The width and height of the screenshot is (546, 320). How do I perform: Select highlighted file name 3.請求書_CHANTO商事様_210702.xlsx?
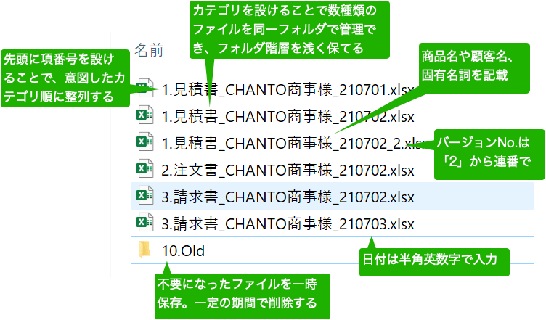pyautogui.click(x=288, y=196)
